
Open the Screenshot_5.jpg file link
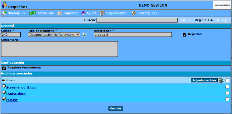[x=21, y=87]
